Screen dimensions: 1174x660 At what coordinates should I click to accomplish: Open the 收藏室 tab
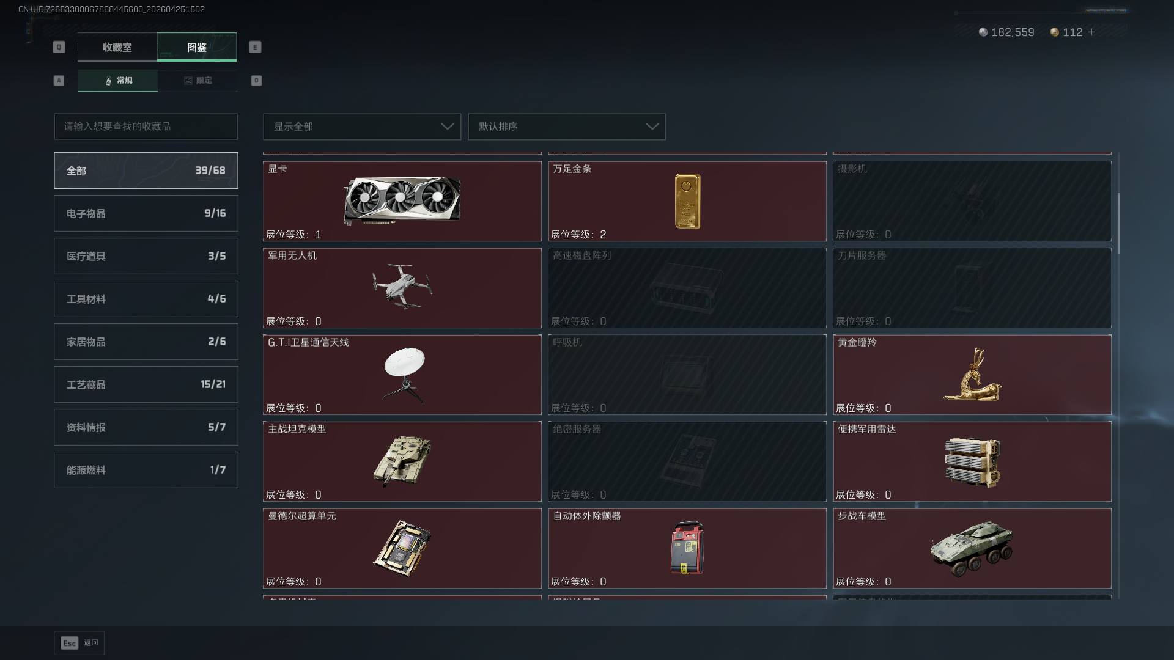coord(117,47)
